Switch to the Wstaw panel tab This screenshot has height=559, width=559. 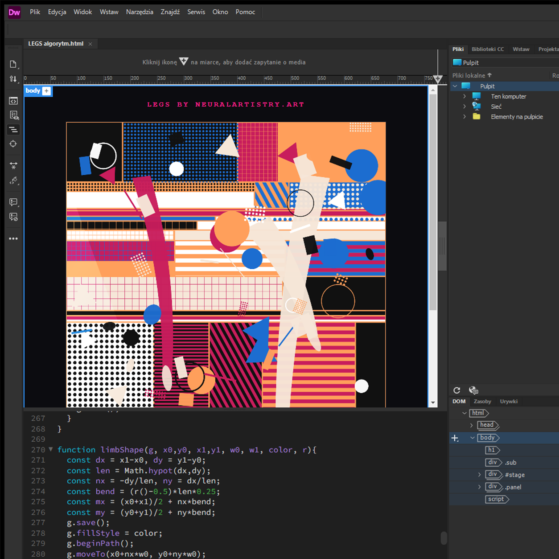[521, 49]
